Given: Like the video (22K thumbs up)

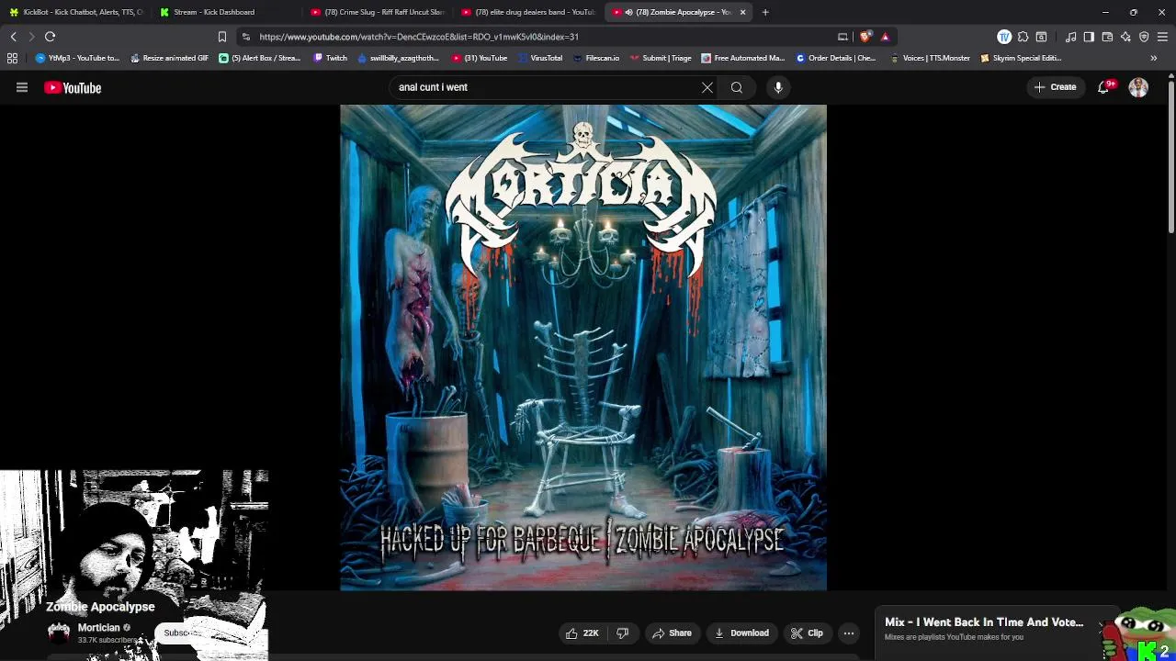Looking at the screenshot, I should (582, 633).
